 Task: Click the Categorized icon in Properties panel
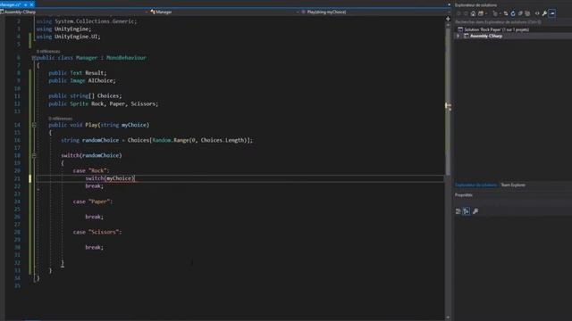click(458, 211)
